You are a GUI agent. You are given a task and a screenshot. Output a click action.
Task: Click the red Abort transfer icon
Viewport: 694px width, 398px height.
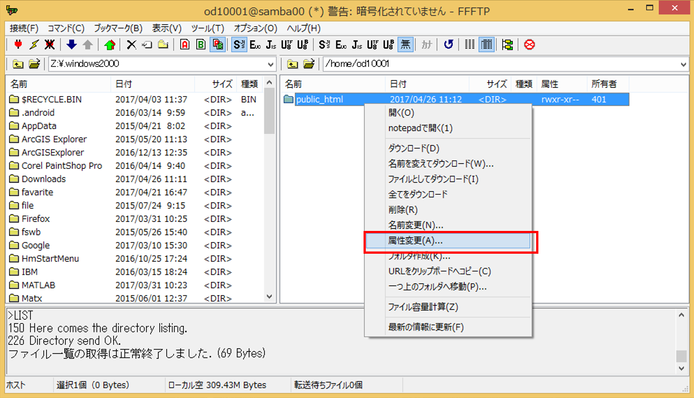tap(529, 45)
